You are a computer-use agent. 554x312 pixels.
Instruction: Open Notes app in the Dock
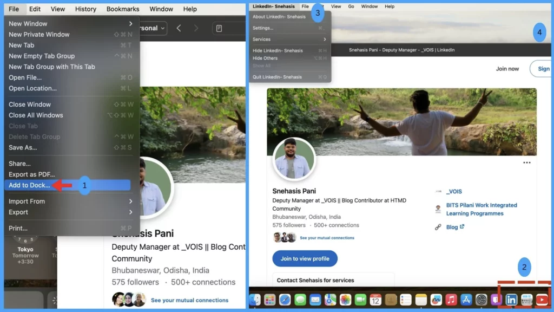point(421,300)
